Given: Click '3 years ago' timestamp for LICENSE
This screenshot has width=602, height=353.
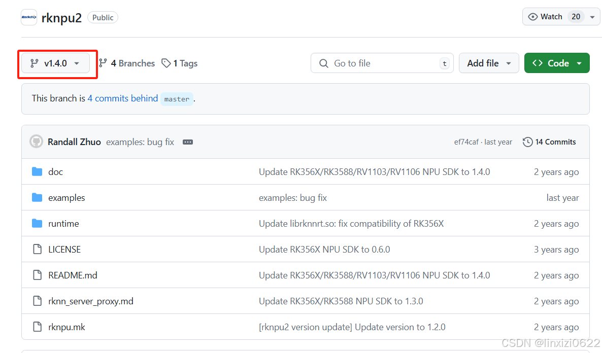Looking at the screenshot, I should click(x=556, y=250).
